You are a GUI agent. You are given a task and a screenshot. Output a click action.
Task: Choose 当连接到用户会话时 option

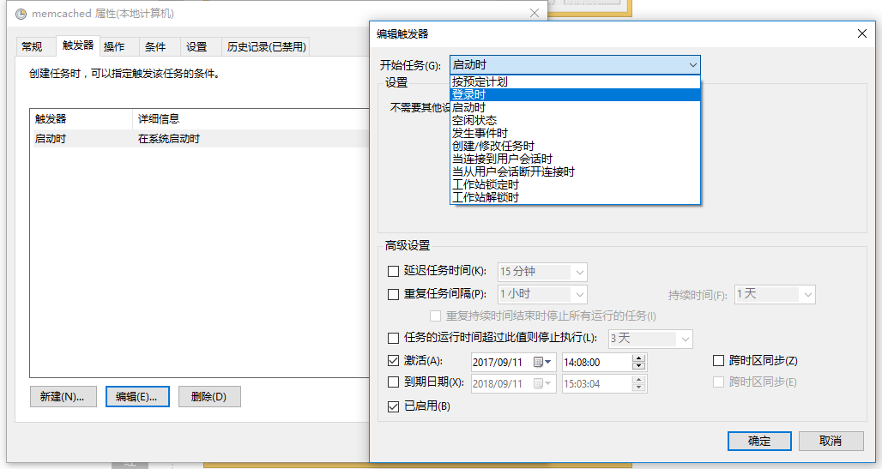point(576,159)
